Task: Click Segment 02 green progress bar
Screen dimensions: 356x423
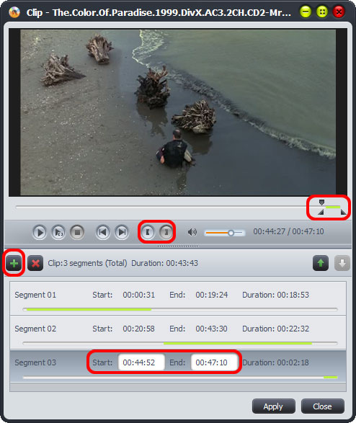Action: tap(238, 344)
